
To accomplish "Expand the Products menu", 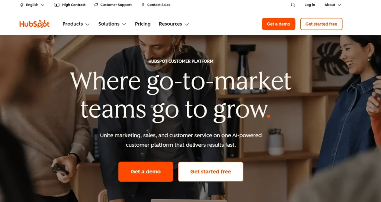I will click(76, 24).
